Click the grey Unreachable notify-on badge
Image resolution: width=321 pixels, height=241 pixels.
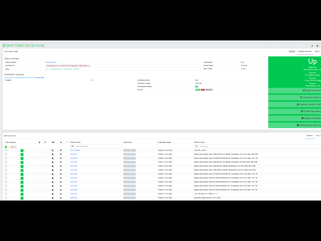tap(209, 90)
